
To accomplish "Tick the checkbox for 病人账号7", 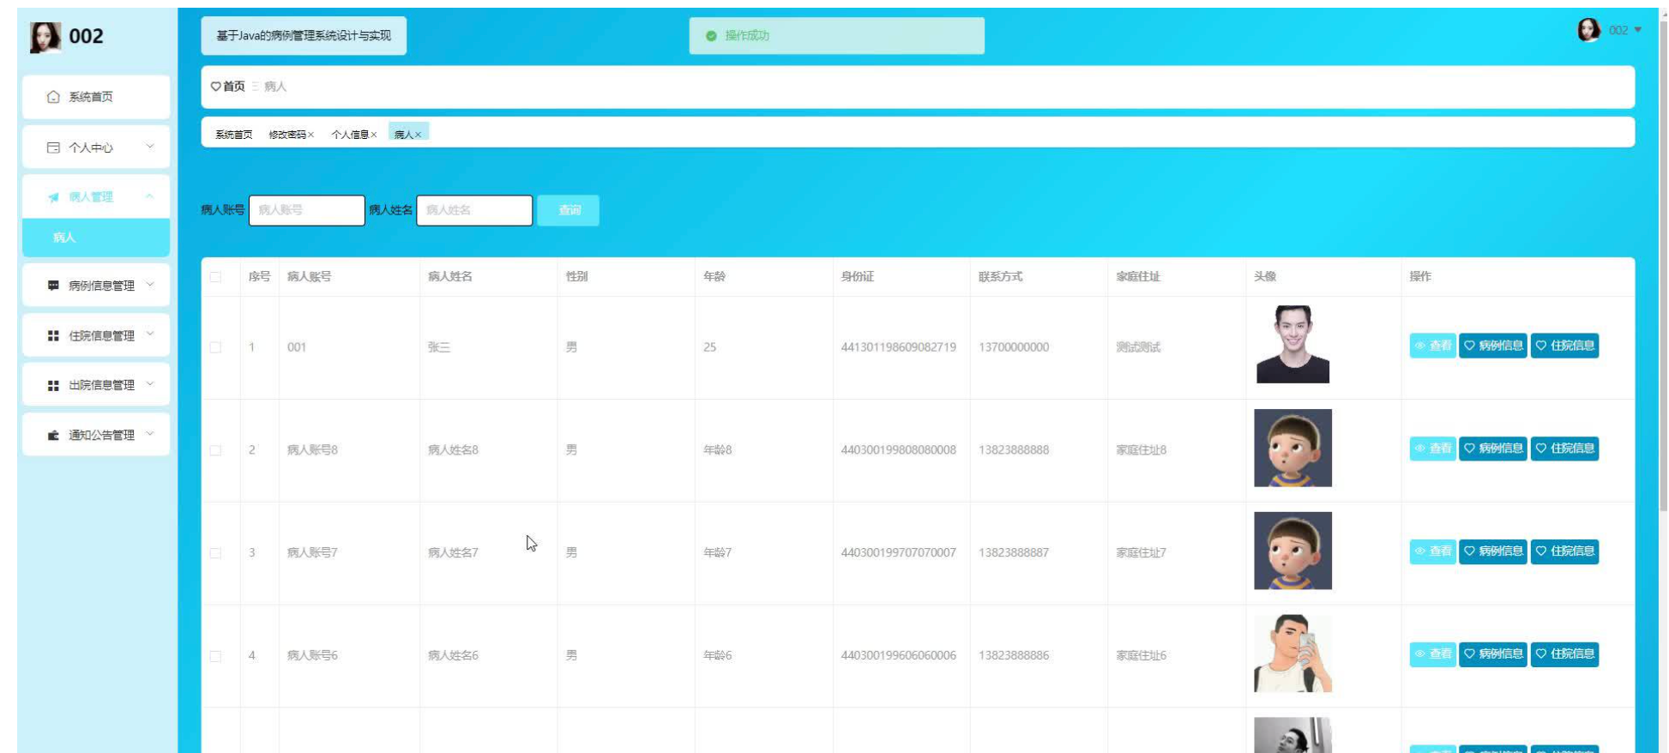I will click(215, 553).
